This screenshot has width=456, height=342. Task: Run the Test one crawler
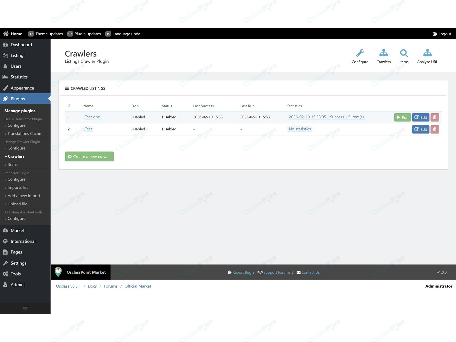(x=402, y=117)
